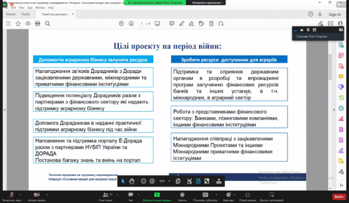Open the search magnifier tool
This screenshot has height=203, width=349.
pyautogui.click(x=47, y=23)
